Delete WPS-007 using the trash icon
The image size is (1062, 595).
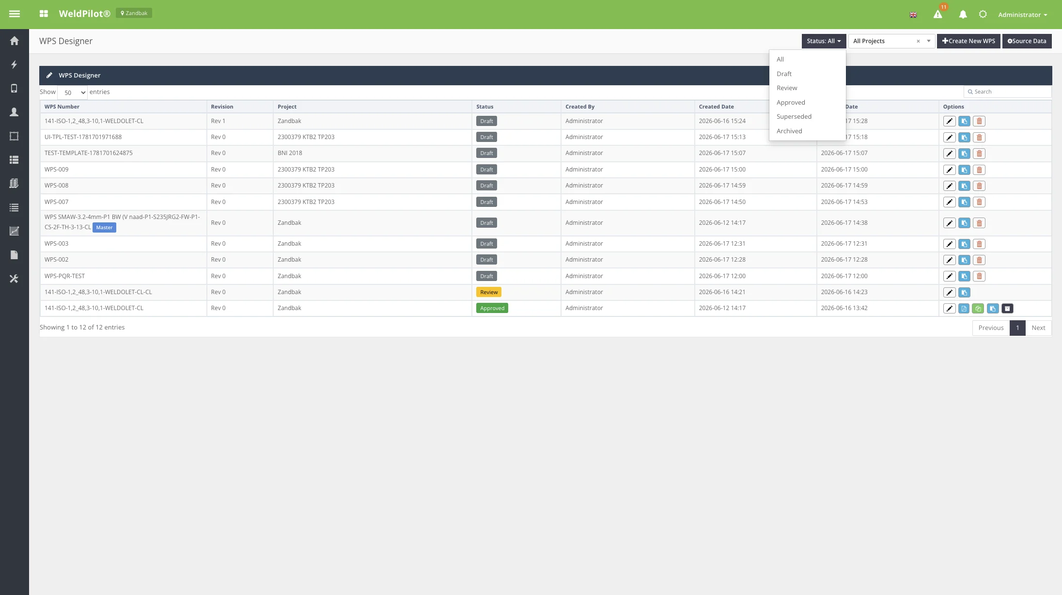pyautogui.click(x=979, y=202)
